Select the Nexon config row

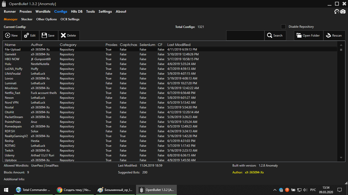(x=170, y=98)
